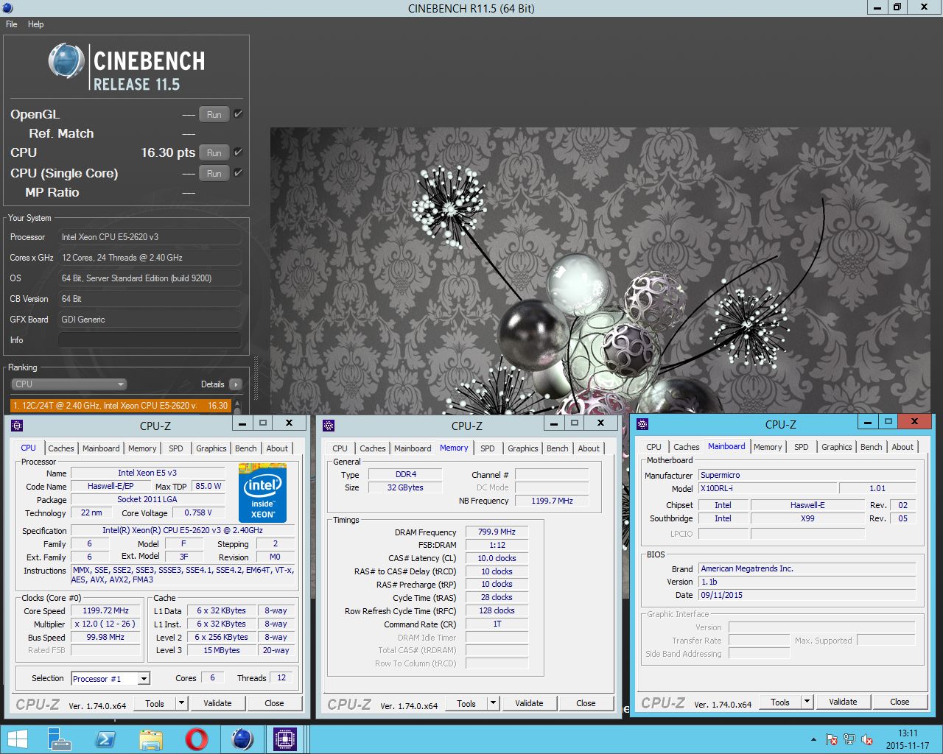Open Tools dropdown arrow in middle CPU-Z
This screenshot has height=754, width=943.
[x=493, y=703]
